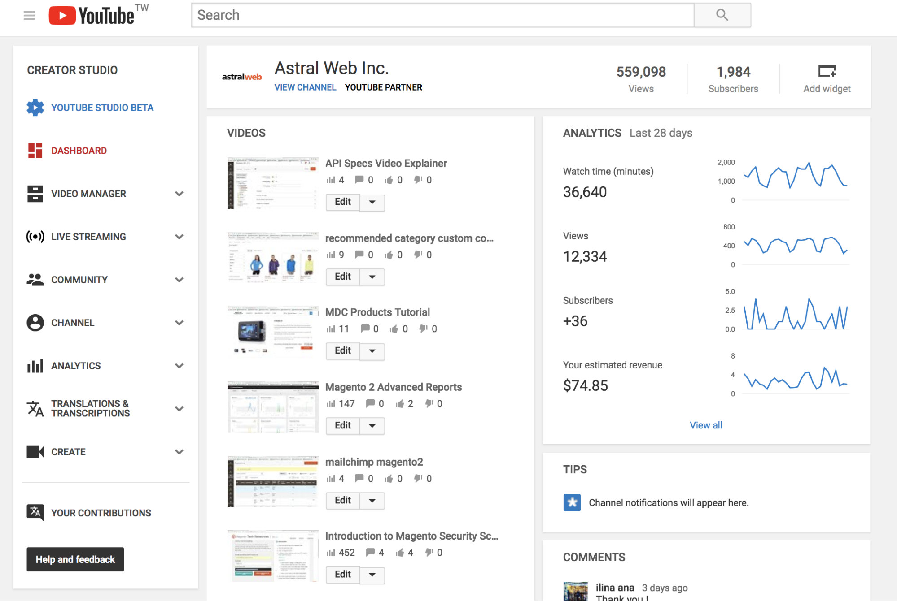Open Live Streaming menu item
This screenshot has width=897, height=601.
(88, 237)
